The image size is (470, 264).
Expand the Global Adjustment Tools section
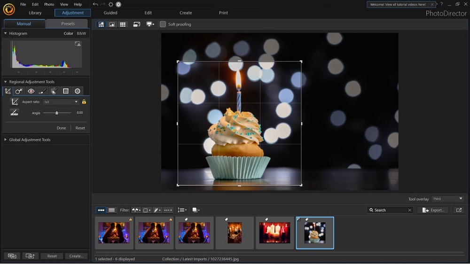tap(30, 140)
